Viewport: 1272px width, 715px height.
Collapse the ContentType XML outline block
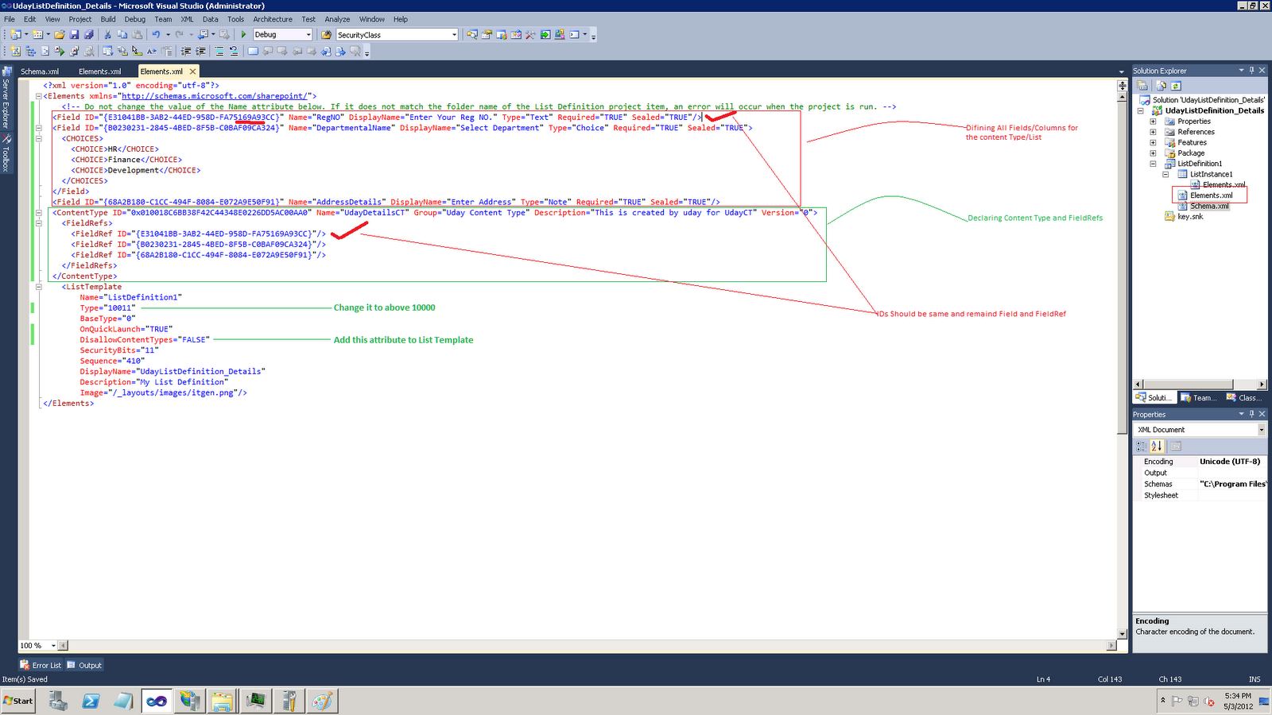(38, 213)
